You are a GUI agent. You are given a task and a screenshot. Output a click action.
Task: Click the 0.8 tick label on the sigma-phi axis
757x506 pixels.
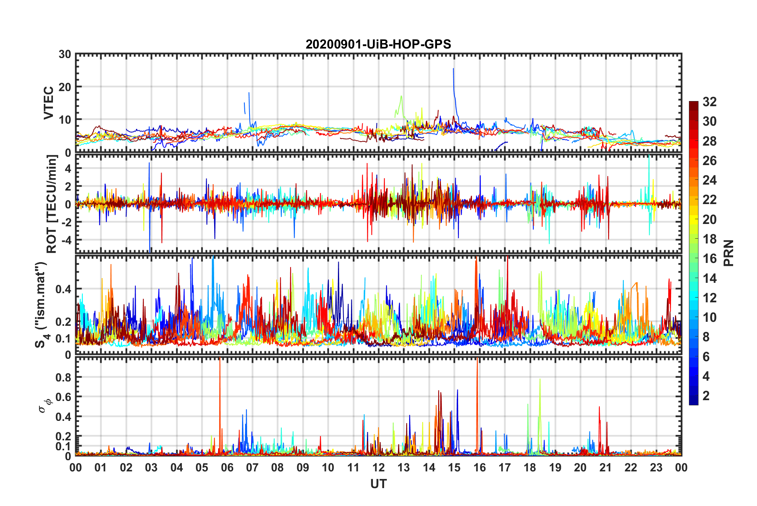tap(62, 377)
